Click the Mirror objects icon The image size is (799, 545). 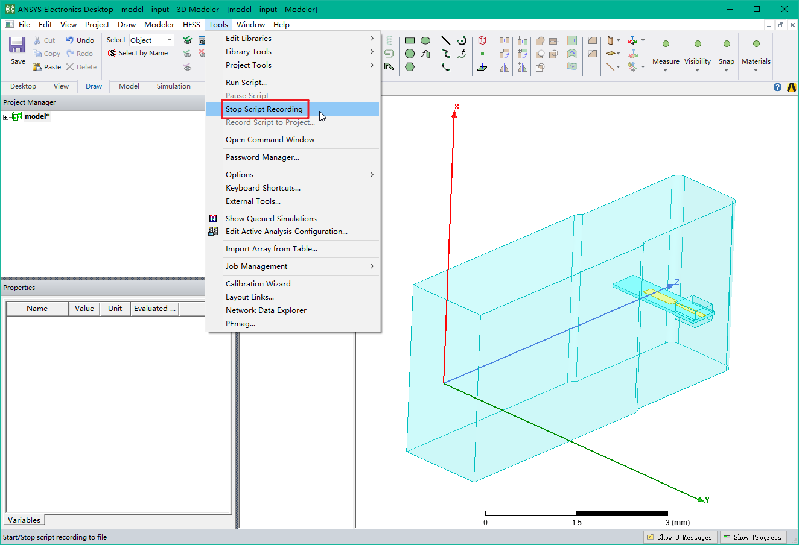click(x=505, y=67)
